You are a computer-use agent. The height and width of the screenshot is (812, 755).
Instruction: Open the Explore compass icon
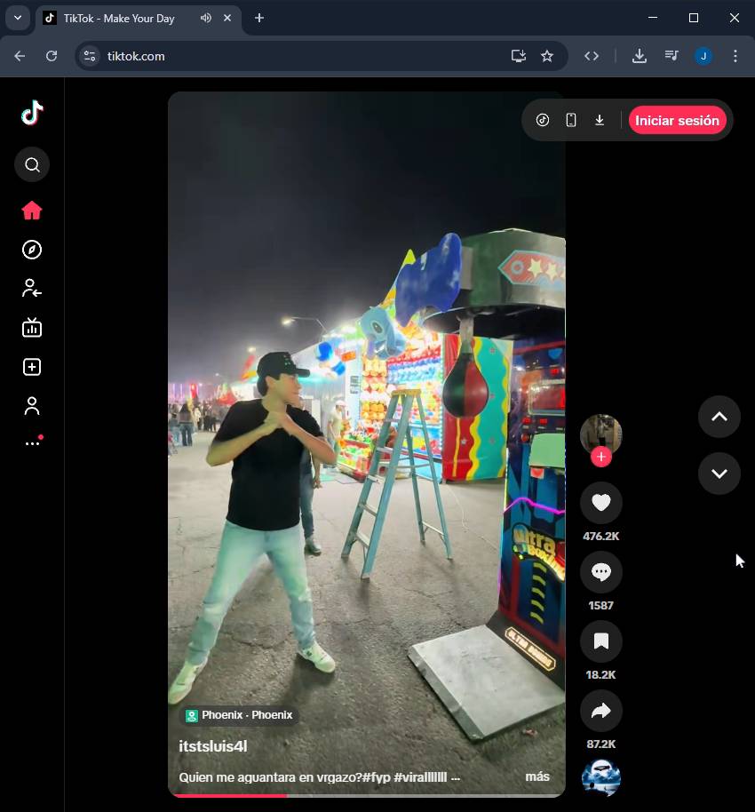point(32,250)
